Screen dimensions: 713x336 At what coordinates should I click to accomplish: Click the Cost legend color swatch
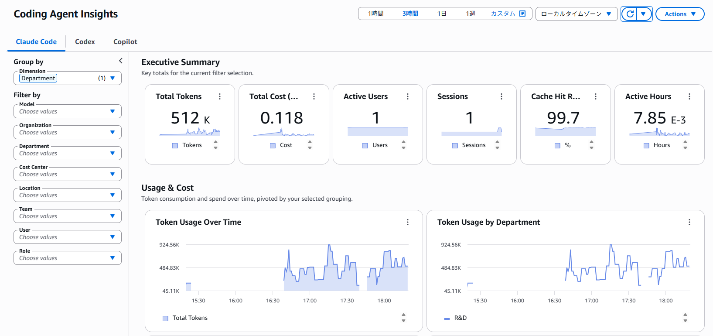[273, 146]
